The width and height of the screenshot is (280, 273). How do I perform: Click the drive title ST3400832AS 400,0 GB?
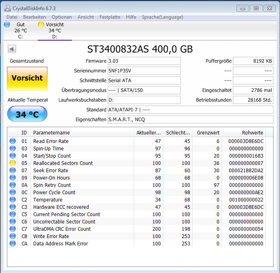click(140, 49)
